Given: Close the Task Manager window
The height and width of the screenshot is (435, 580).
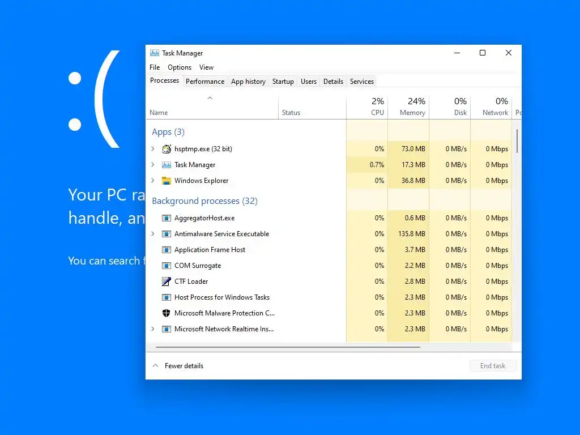Looking at the screenshot, I should [509, 53].
